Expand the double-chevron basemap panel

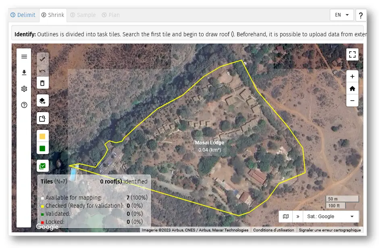pos(298,217)
